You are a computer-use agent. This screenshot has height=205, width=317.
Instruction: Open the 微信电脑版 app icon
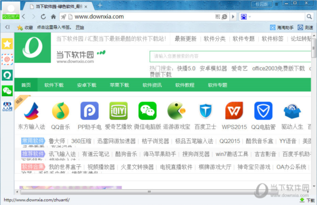147,111
